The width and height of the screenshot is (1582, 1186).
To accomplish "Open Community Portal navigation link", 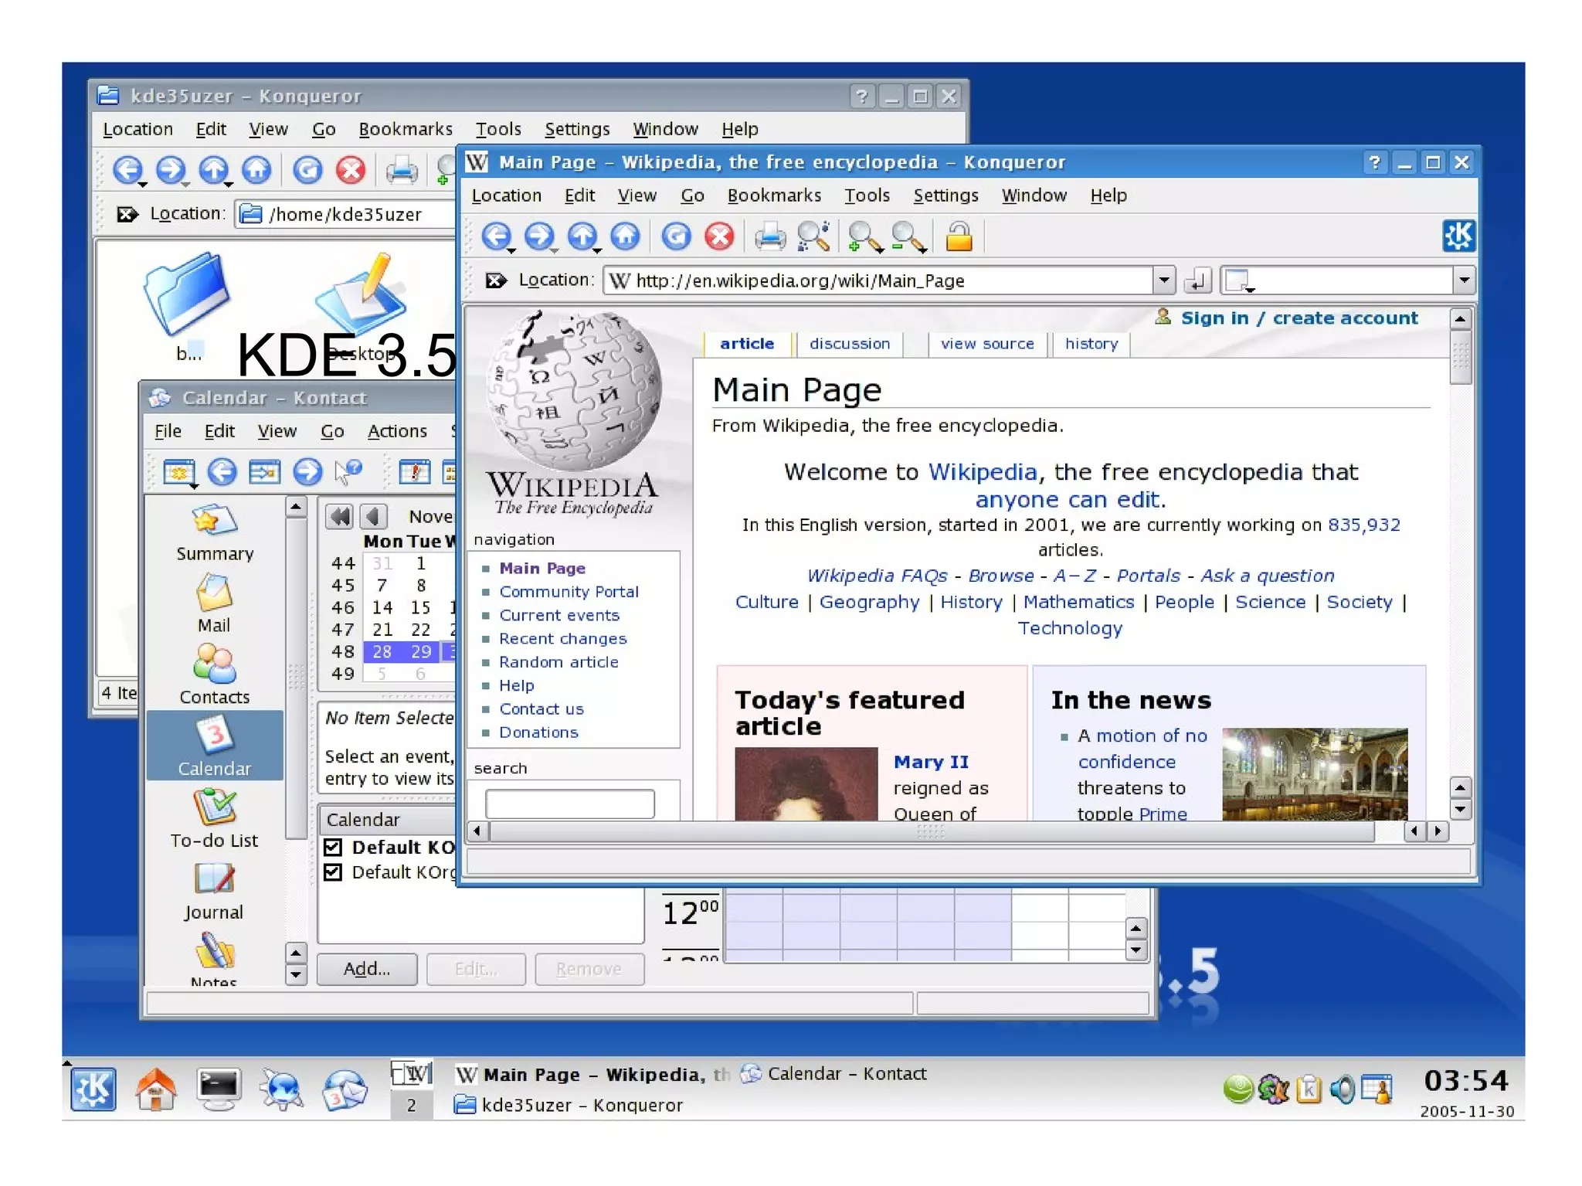I will point(569,592).
